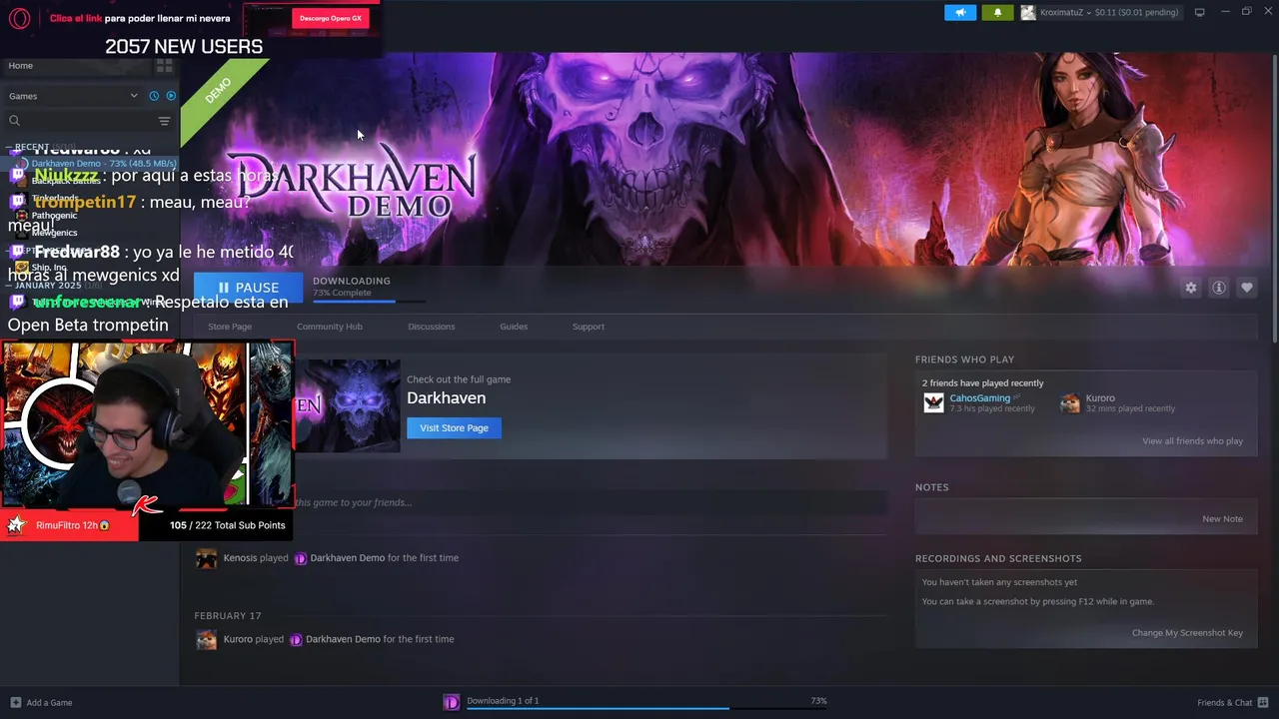The height and width of the screenshot is (719, 1279).
Task: Click Kenosis avatar in the activity feed
Action: pos(207,559)
